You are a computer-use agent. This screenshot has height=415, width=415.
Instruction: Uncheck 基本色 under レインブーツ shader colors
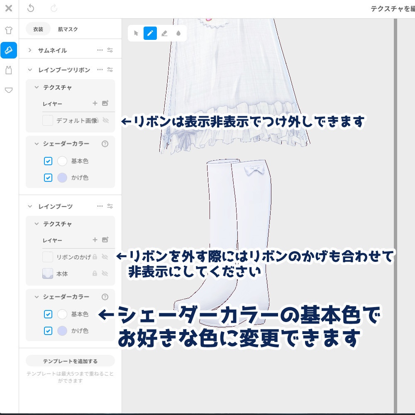(48, 315)
